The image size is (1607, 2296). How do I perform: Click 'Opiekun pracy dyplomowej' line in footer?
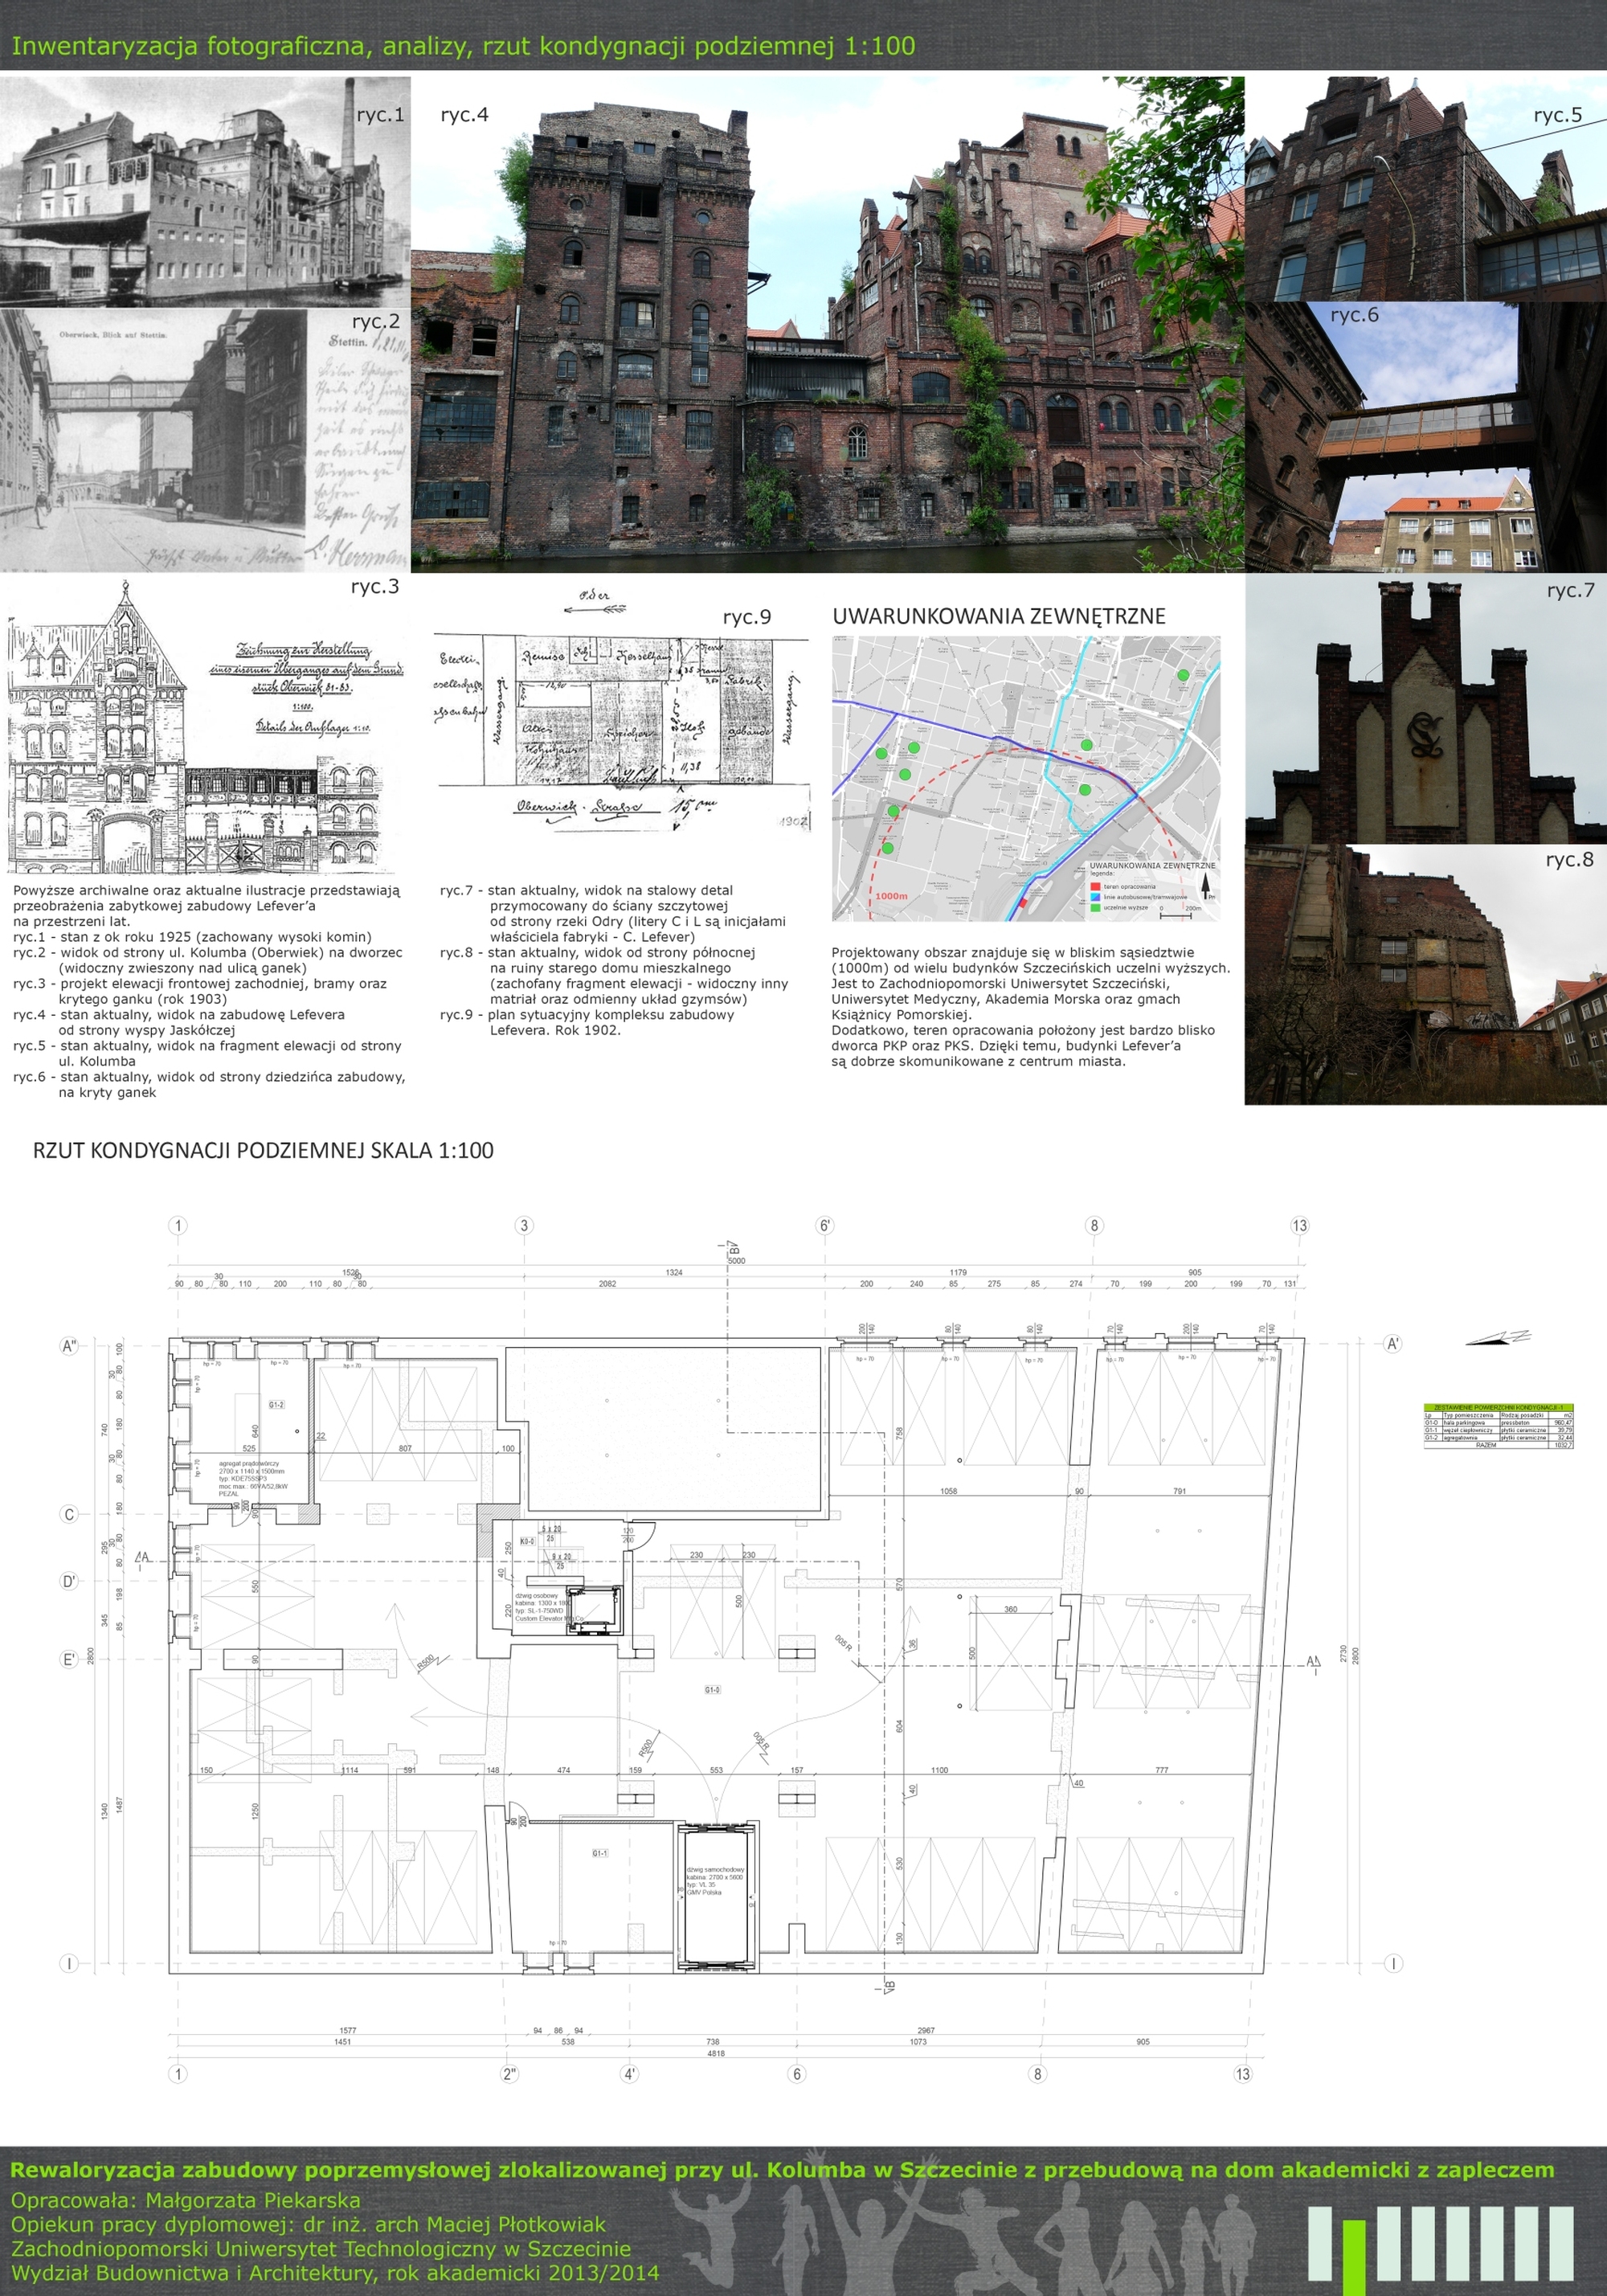click(x=308, y=2224)
